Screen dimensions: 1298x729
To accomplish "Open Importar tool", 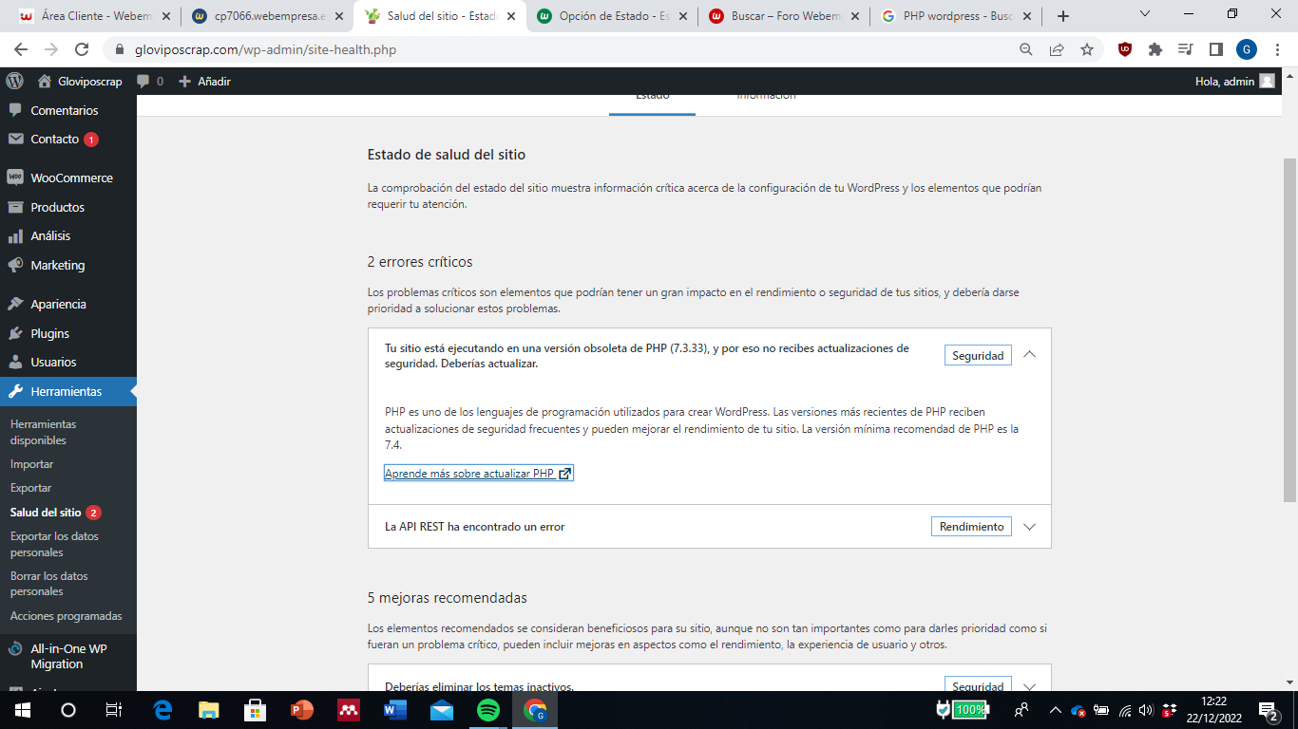I will [x=31, y=464].
